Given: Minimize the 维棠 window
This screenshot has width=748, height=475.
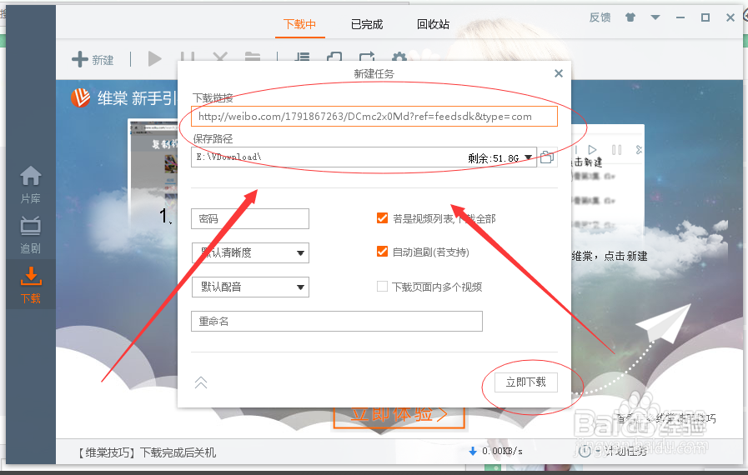Looking at the screenshot, I should (680, 17).
